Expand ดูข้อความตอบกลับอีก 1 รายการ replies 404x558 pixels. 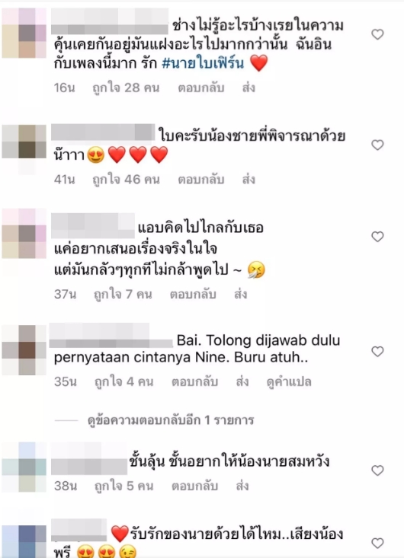point(171,420)
